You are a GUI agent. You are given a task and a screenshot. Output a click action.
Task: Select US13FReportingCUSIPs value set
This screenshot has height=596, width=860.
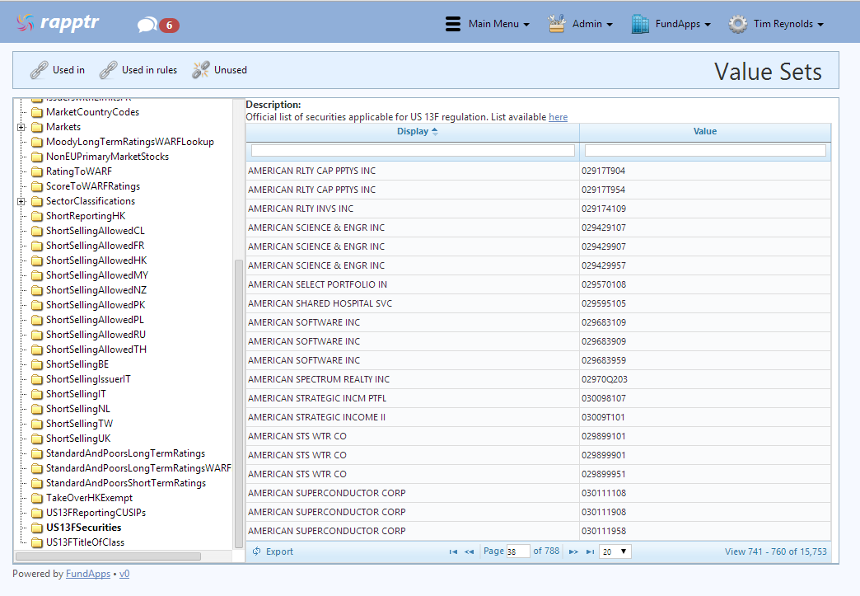[x=96, y=513]
